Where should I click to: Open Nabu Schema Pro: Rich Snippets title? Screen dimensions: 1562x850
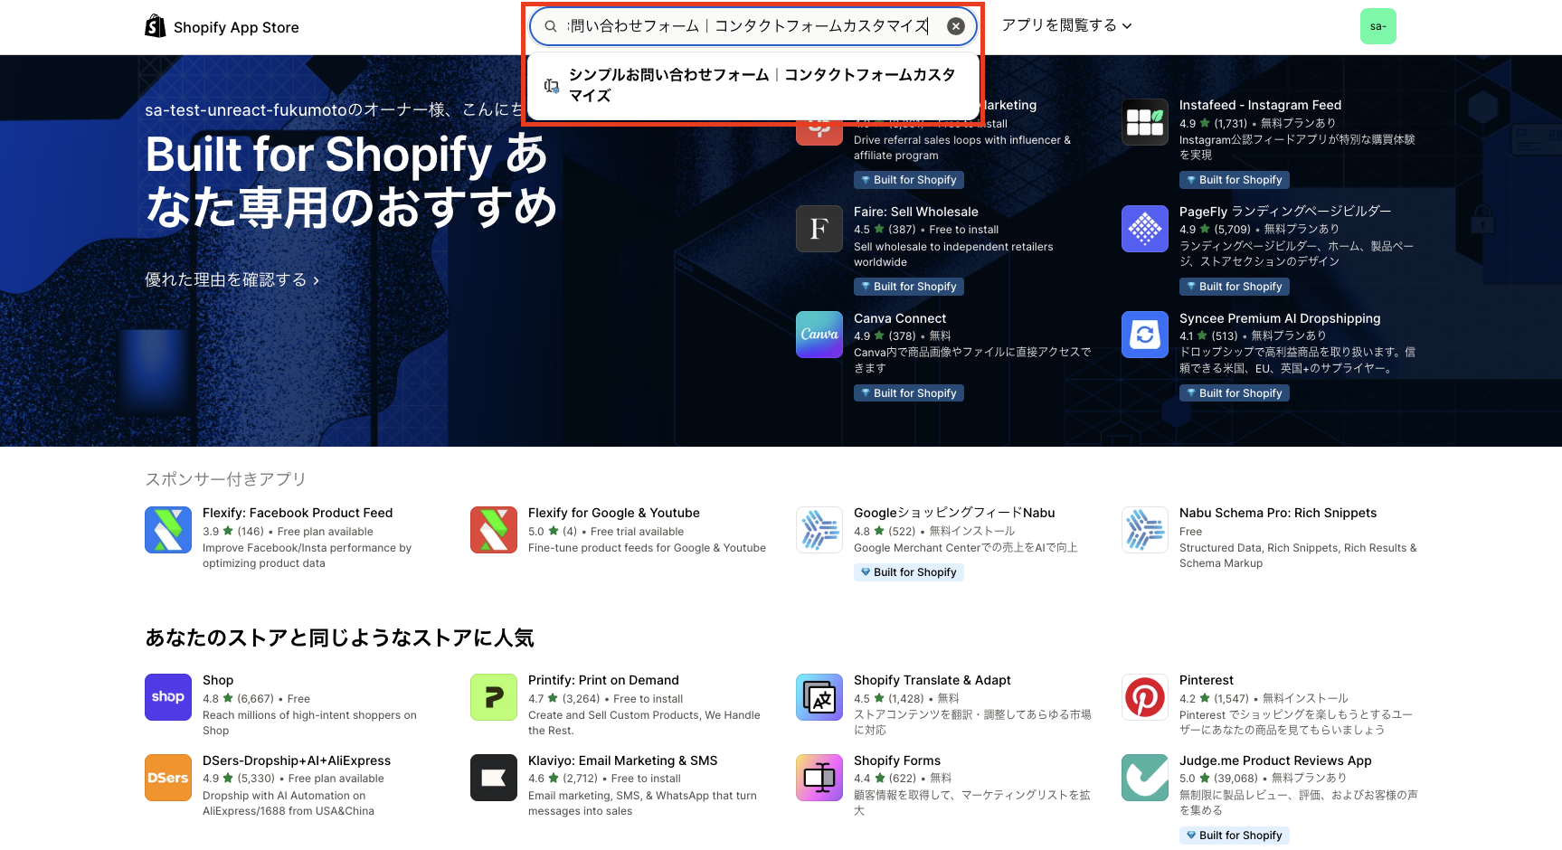1278,513
